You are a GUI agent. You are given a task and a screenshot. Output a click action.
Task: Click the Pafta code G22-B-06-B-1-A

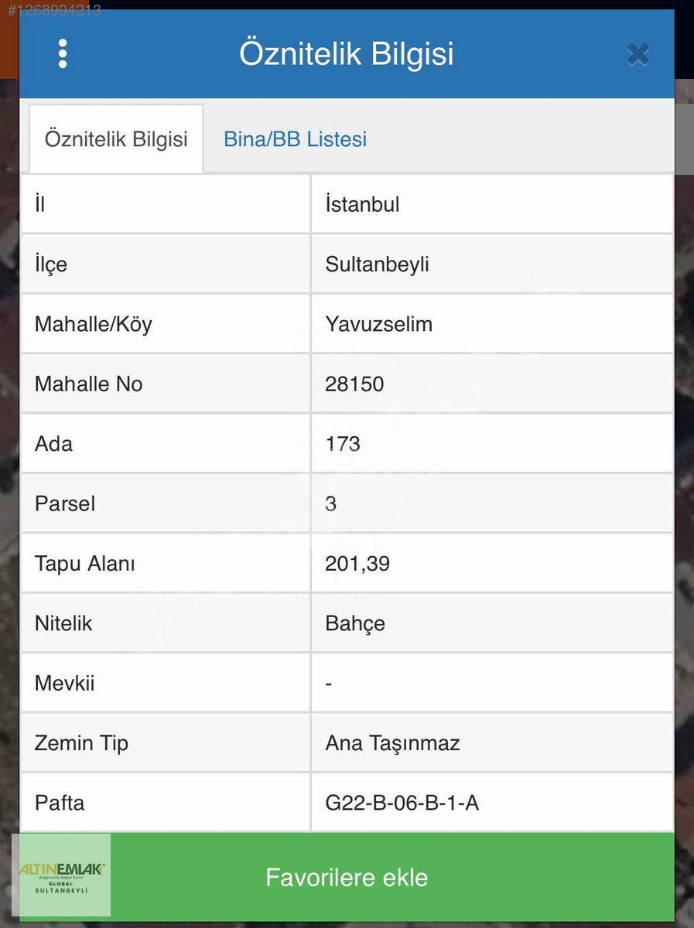pos(402,803)
